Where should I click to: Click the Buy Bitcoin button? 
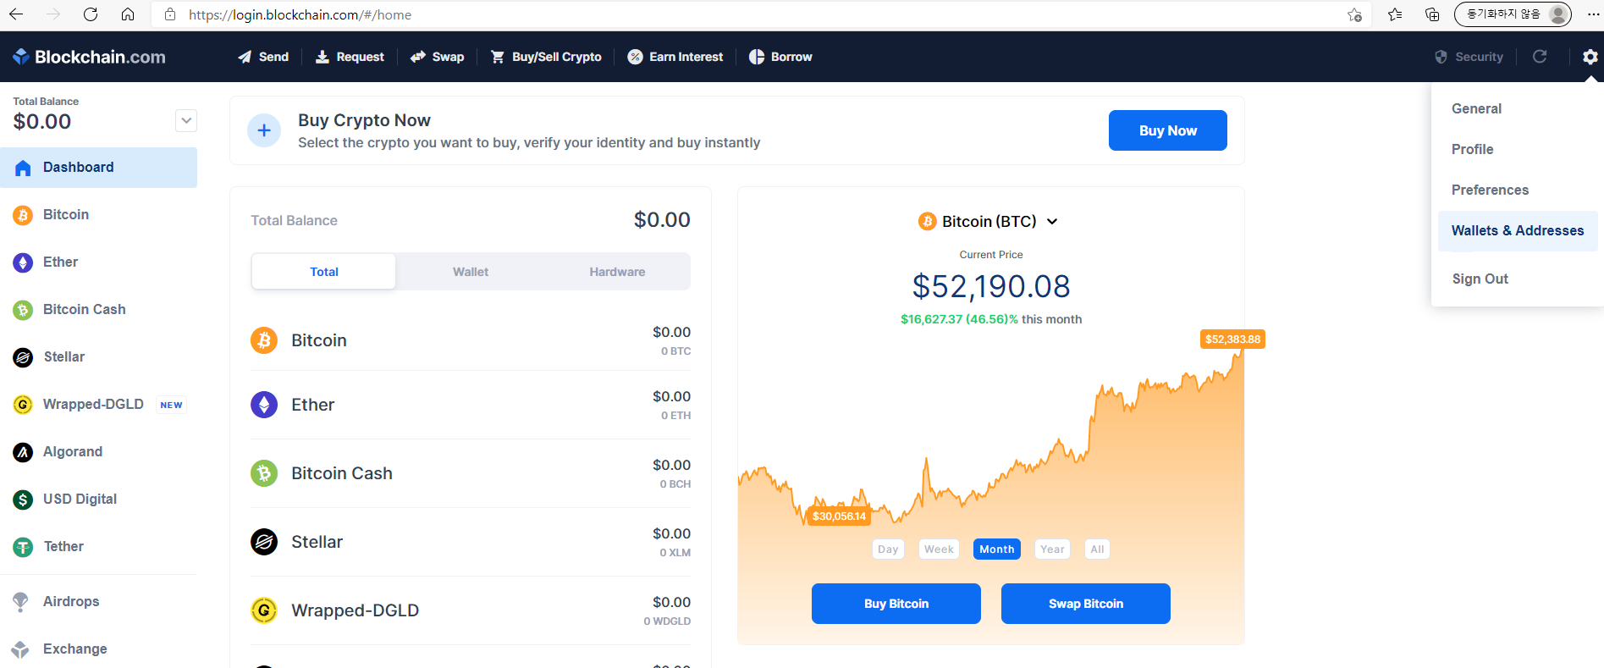coord(896,604)
